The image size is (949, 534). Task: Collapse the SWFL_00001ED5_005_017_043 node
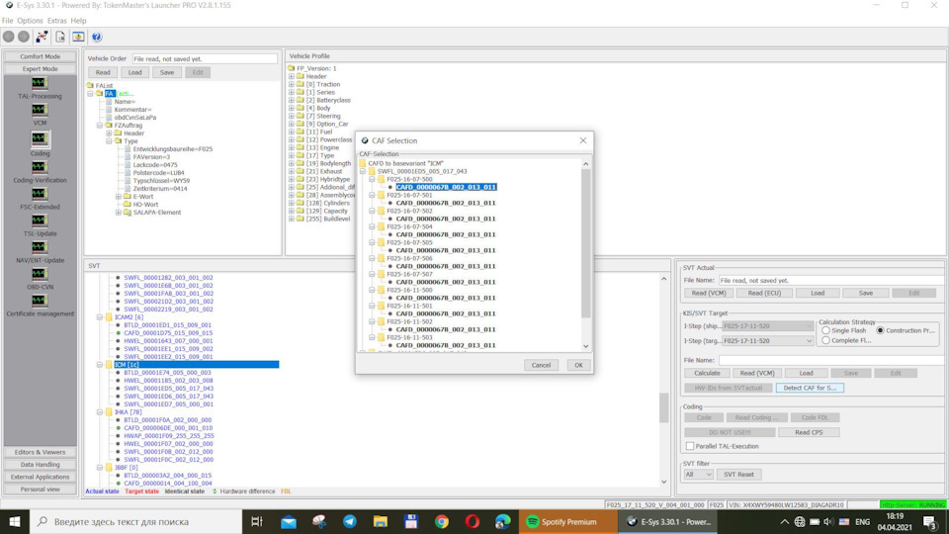pyautogui.click(x=363, y=171)
